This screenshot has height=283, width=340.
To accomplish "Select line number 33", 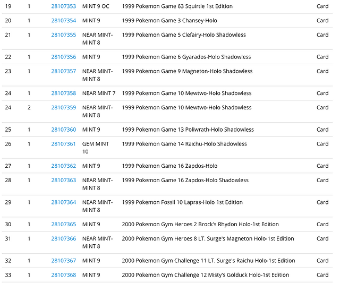I will 8,275.
